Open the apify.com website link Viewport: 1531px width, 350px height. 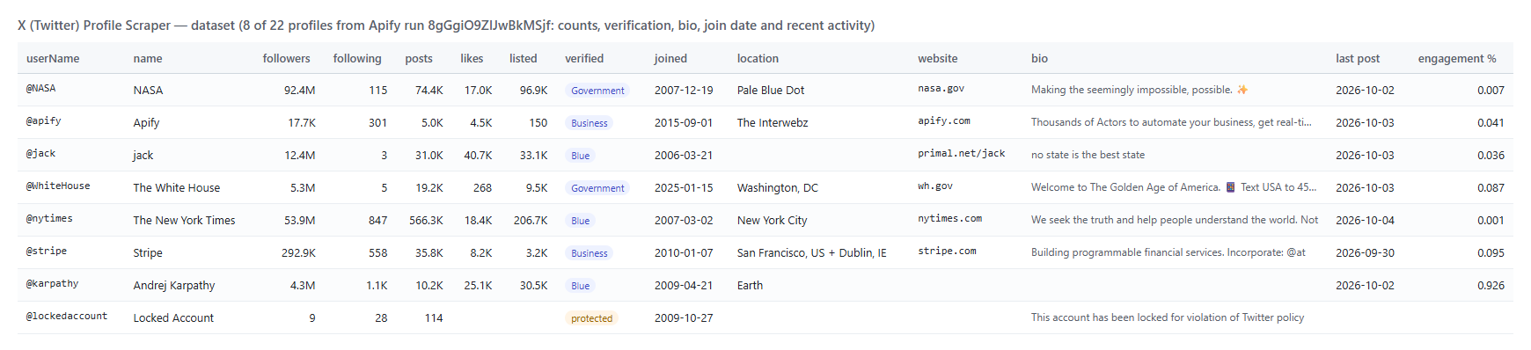(x=944, y=121)
